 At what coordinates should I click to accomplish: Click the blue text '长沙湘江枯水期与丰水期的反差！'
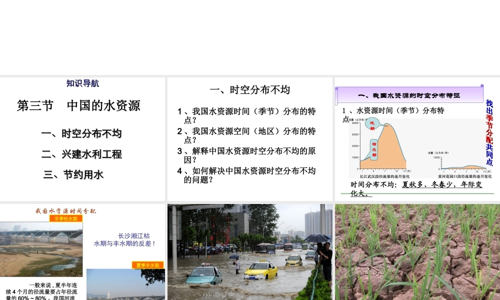click(124, 239)
